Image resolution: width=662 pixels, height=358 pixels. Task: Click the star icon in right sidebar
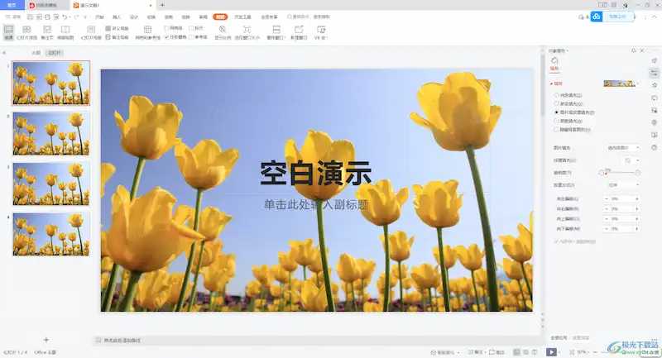pos(654,85)
